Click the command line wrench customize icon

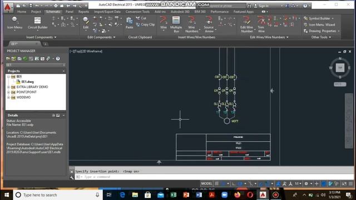tap(72, 178)
